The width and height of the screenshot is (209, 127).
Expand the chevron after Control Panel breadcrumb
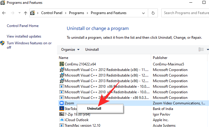[66, 13]
